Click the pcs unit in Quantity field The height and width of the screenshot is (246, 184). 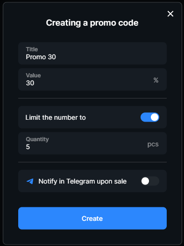153,144
